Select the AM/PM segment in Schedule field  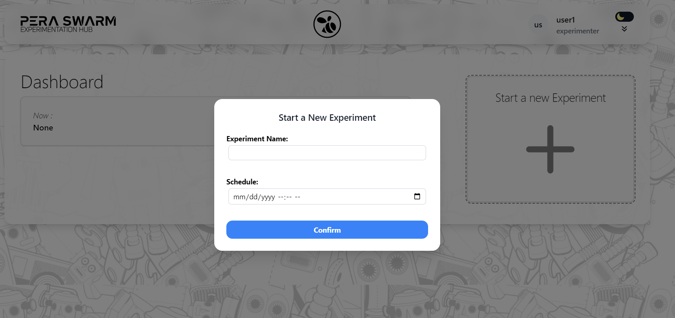(297, 197)
